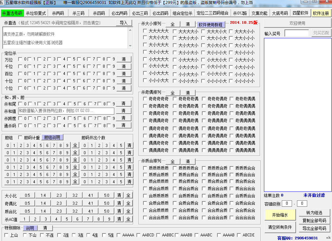Toggle the 胆码计重 checkbox
332x241 pixels.
click(x=20, y=138)
